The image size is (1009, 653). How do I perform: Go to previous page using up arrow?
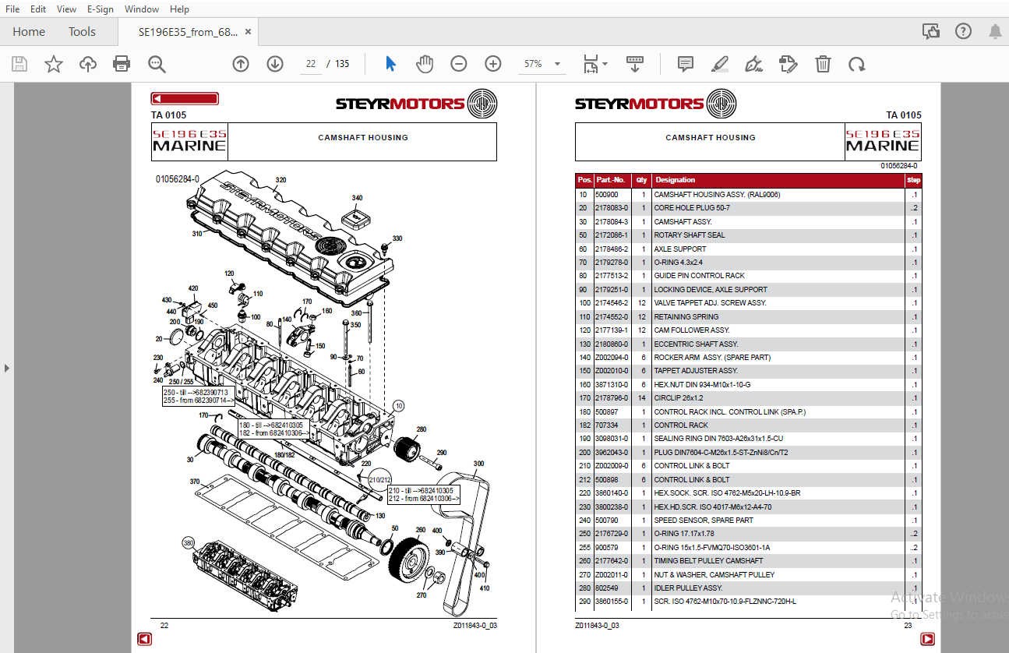[x=241, y=64]
